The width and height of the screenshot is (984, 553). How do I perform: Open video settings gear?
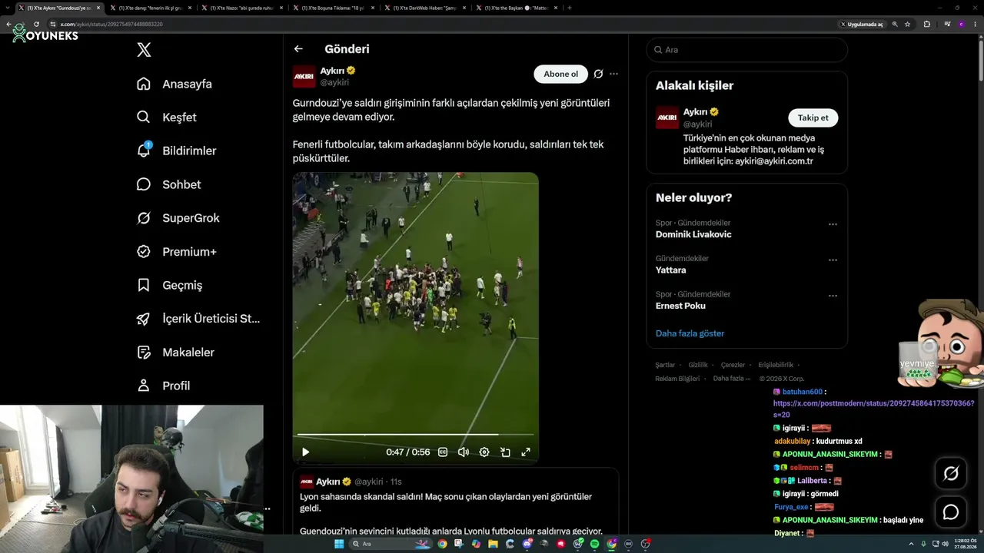[484, 452]
